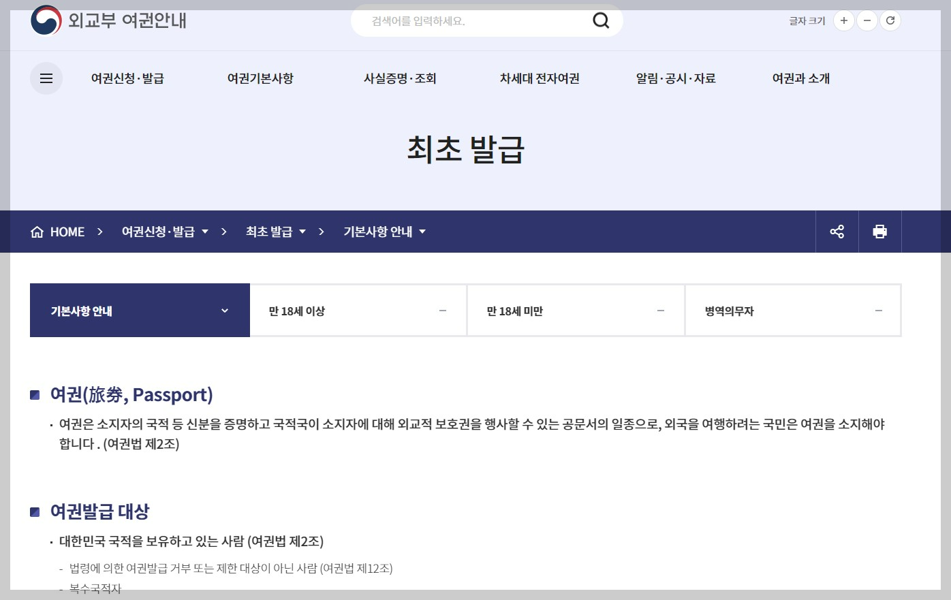Expand 여권신청·발급 breadcrumb dropdown
Image resolution: width=951 pixels, height=600 pixels.
tap(165, 232)
